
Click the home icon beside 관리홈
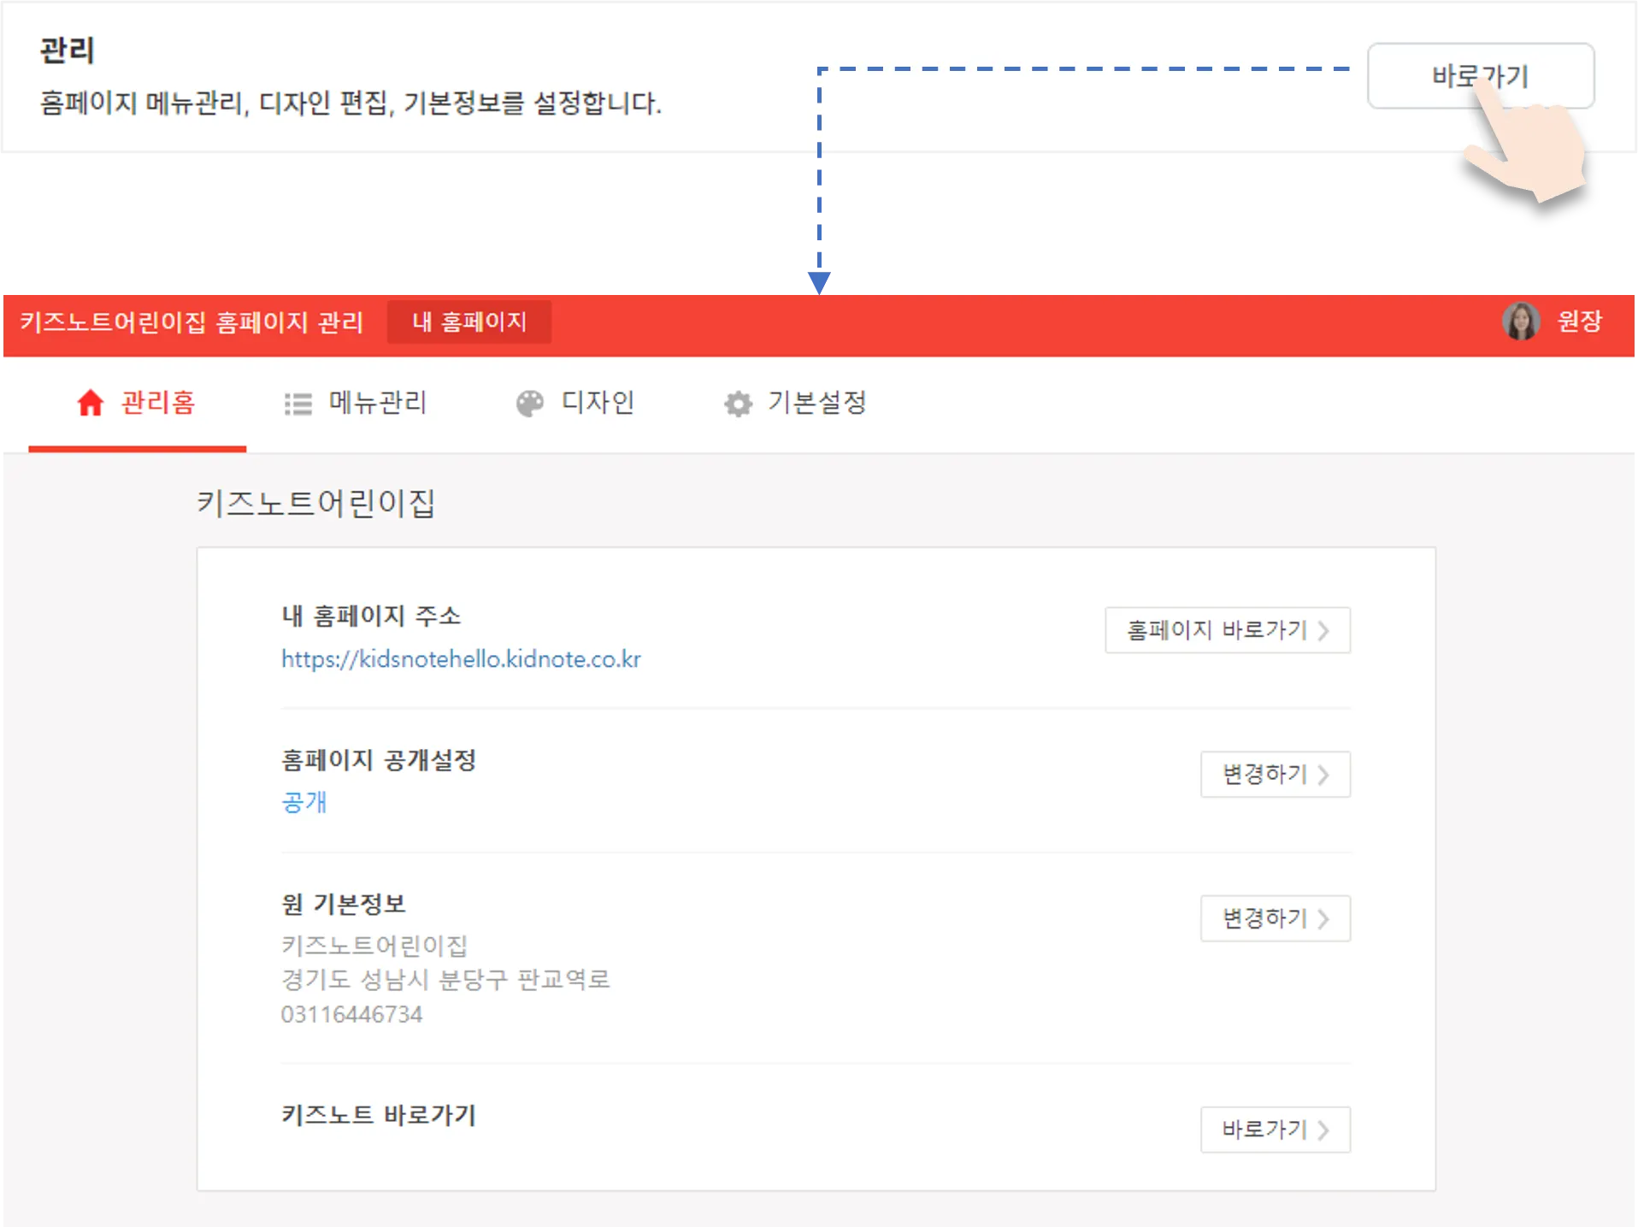(x=91, y=403)
